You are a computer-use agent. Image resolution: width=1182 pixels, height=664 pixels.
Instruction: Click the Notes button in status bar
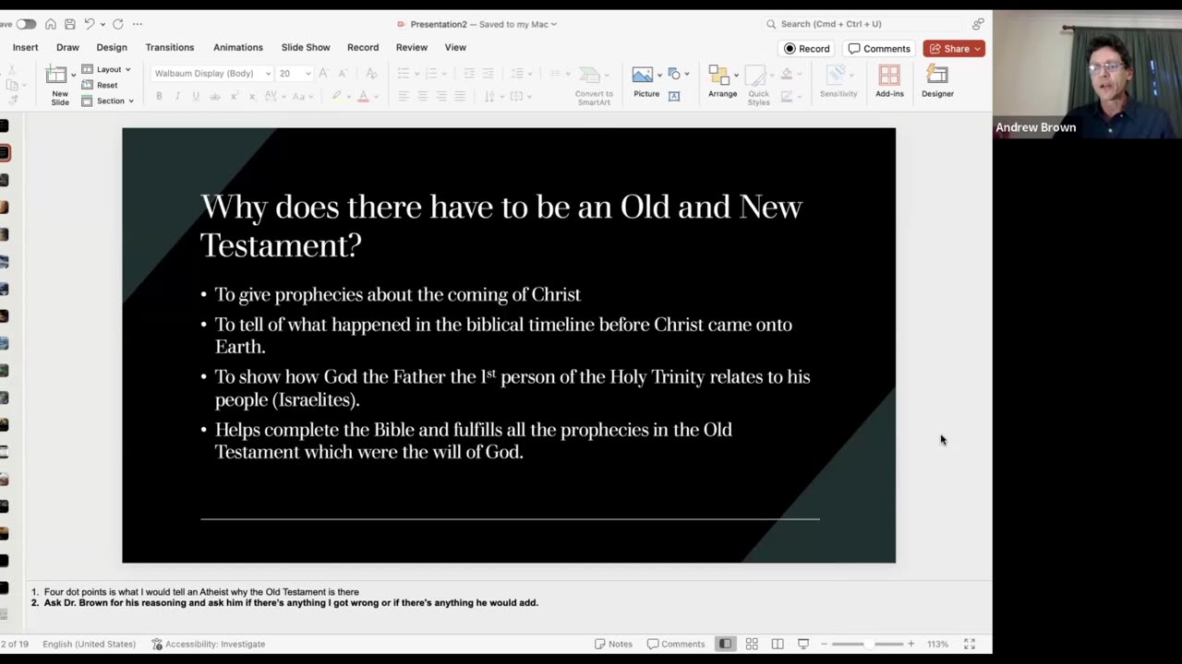click(x=614, y=644)
